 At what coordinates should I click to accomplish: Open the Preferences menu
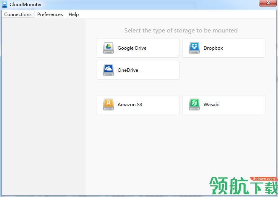tap(50, 15)
